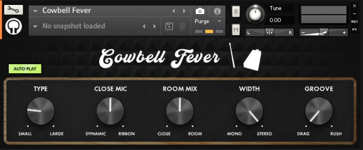The image size is (363, 150).
Task: Click the STEREO label under WIDTH
Action: coord(265,134)
